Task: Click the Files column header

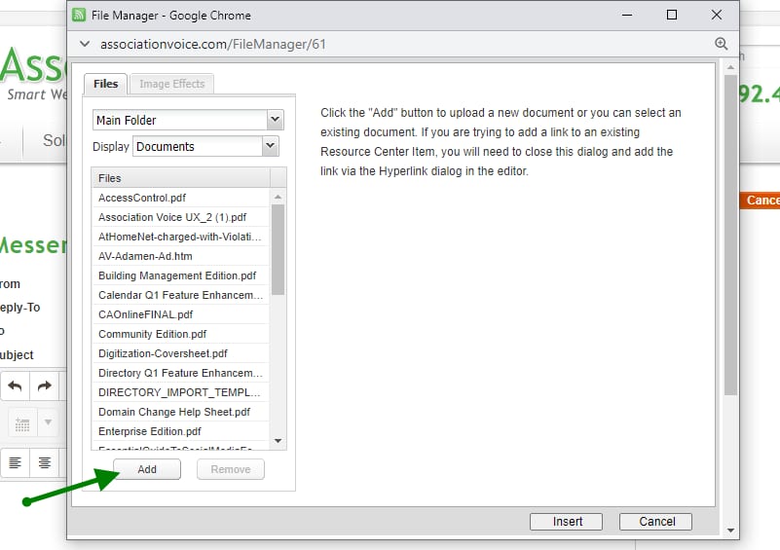Action: point(181,177)
